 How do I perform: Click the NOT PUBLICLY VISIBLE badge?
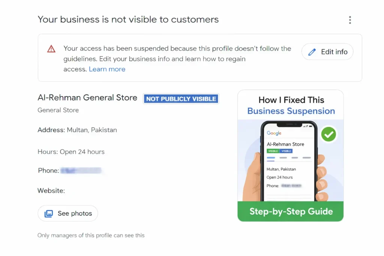(181, 99)
